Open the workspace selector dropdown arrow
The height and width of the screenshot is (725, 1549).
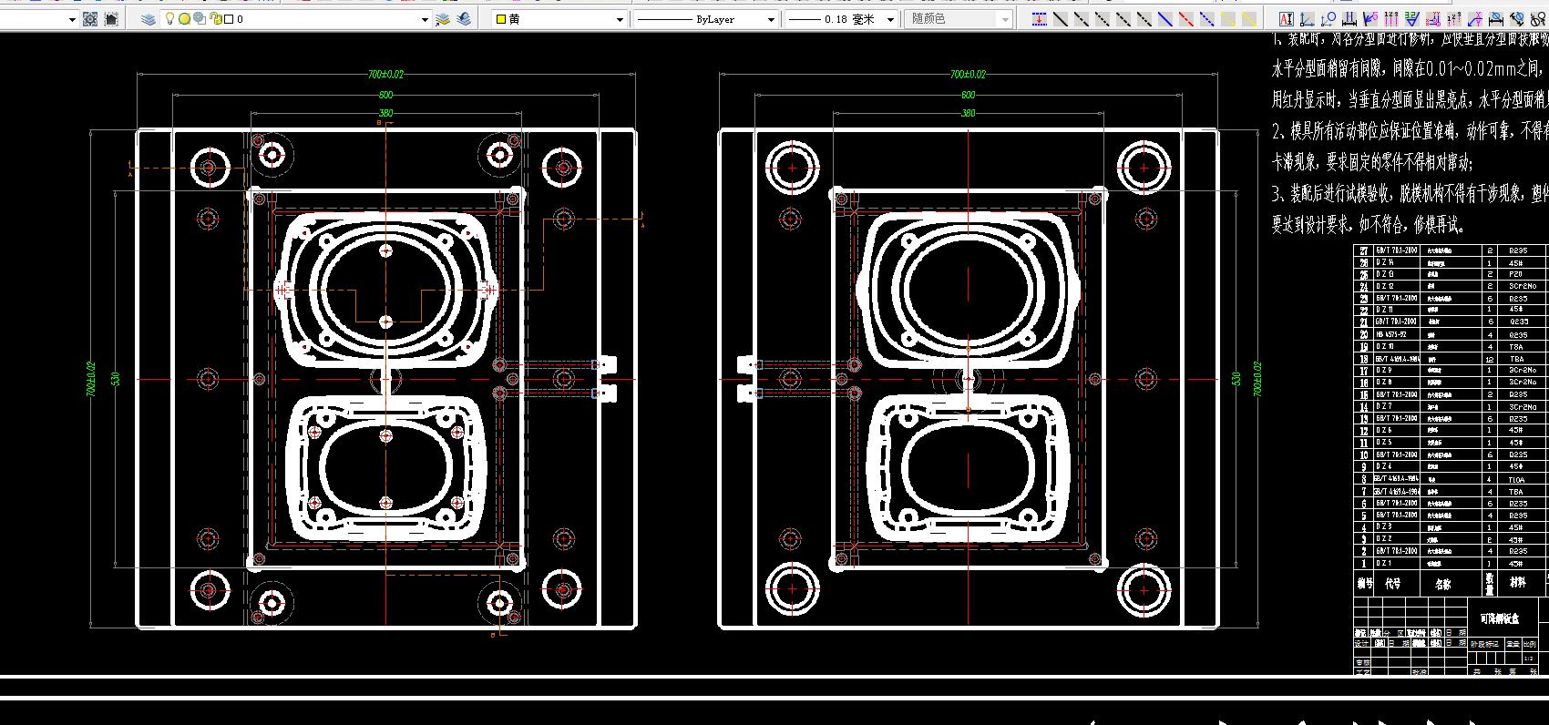pyautogui.click(x=72, y=19)
